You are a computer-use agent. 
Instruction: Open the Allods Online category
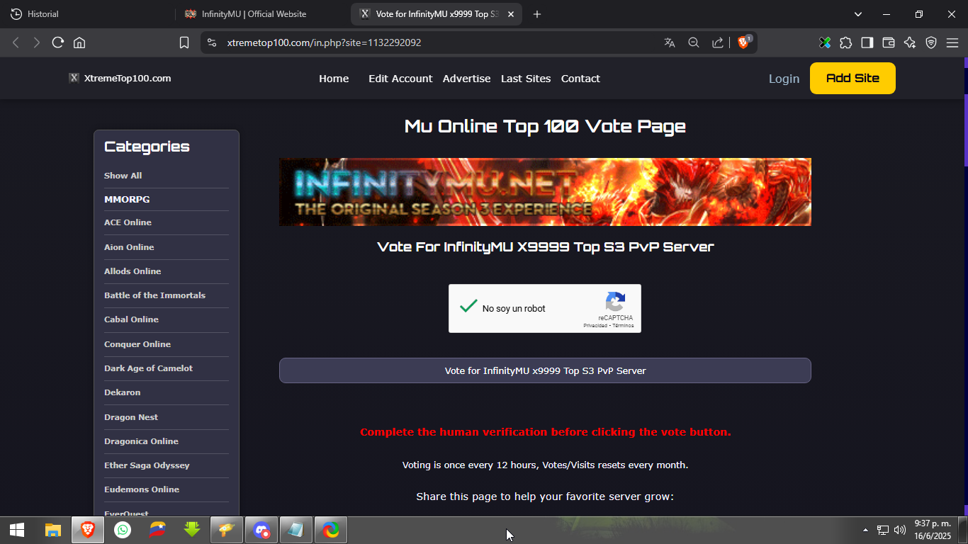(133, 271)
